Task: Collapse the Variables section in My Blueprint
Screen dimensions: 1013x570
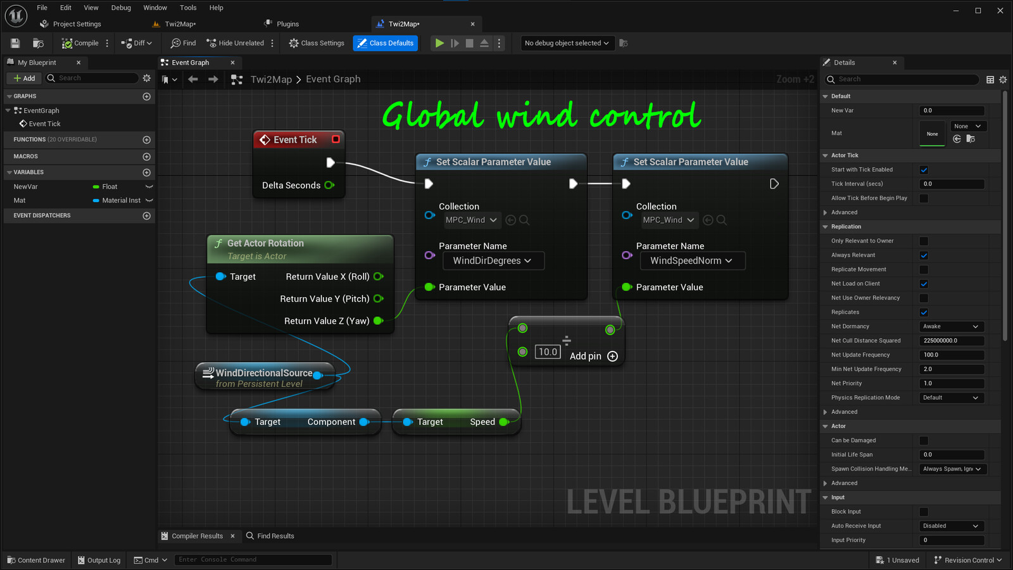Action: pos(11,172)
